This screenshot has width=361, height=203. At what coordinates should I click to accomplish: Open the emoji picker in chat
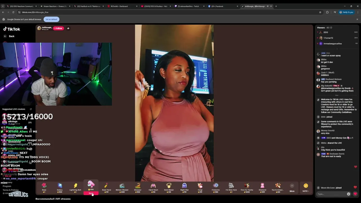(x=349, y=194)
